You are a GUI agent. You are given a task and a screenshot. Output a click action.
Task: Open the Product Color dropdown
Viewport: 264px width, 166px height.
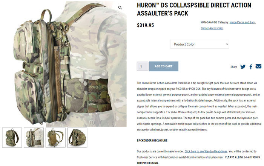tap(200, 44)
